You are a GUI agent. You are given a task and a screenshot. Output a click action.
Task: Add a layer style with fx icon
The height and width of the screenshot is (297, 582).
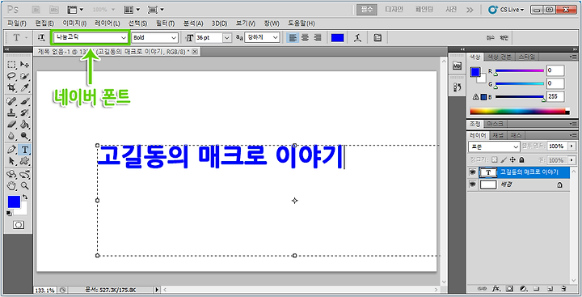(496, 288)
